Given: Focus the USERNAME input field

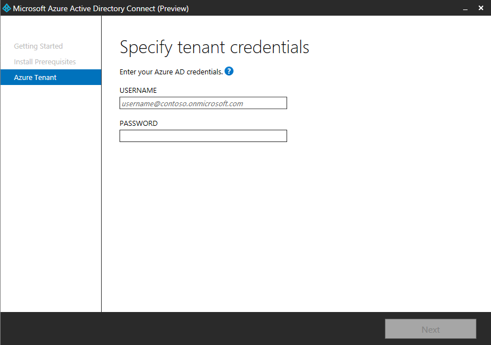Looking at the screenshot, I should coord(203,103).
